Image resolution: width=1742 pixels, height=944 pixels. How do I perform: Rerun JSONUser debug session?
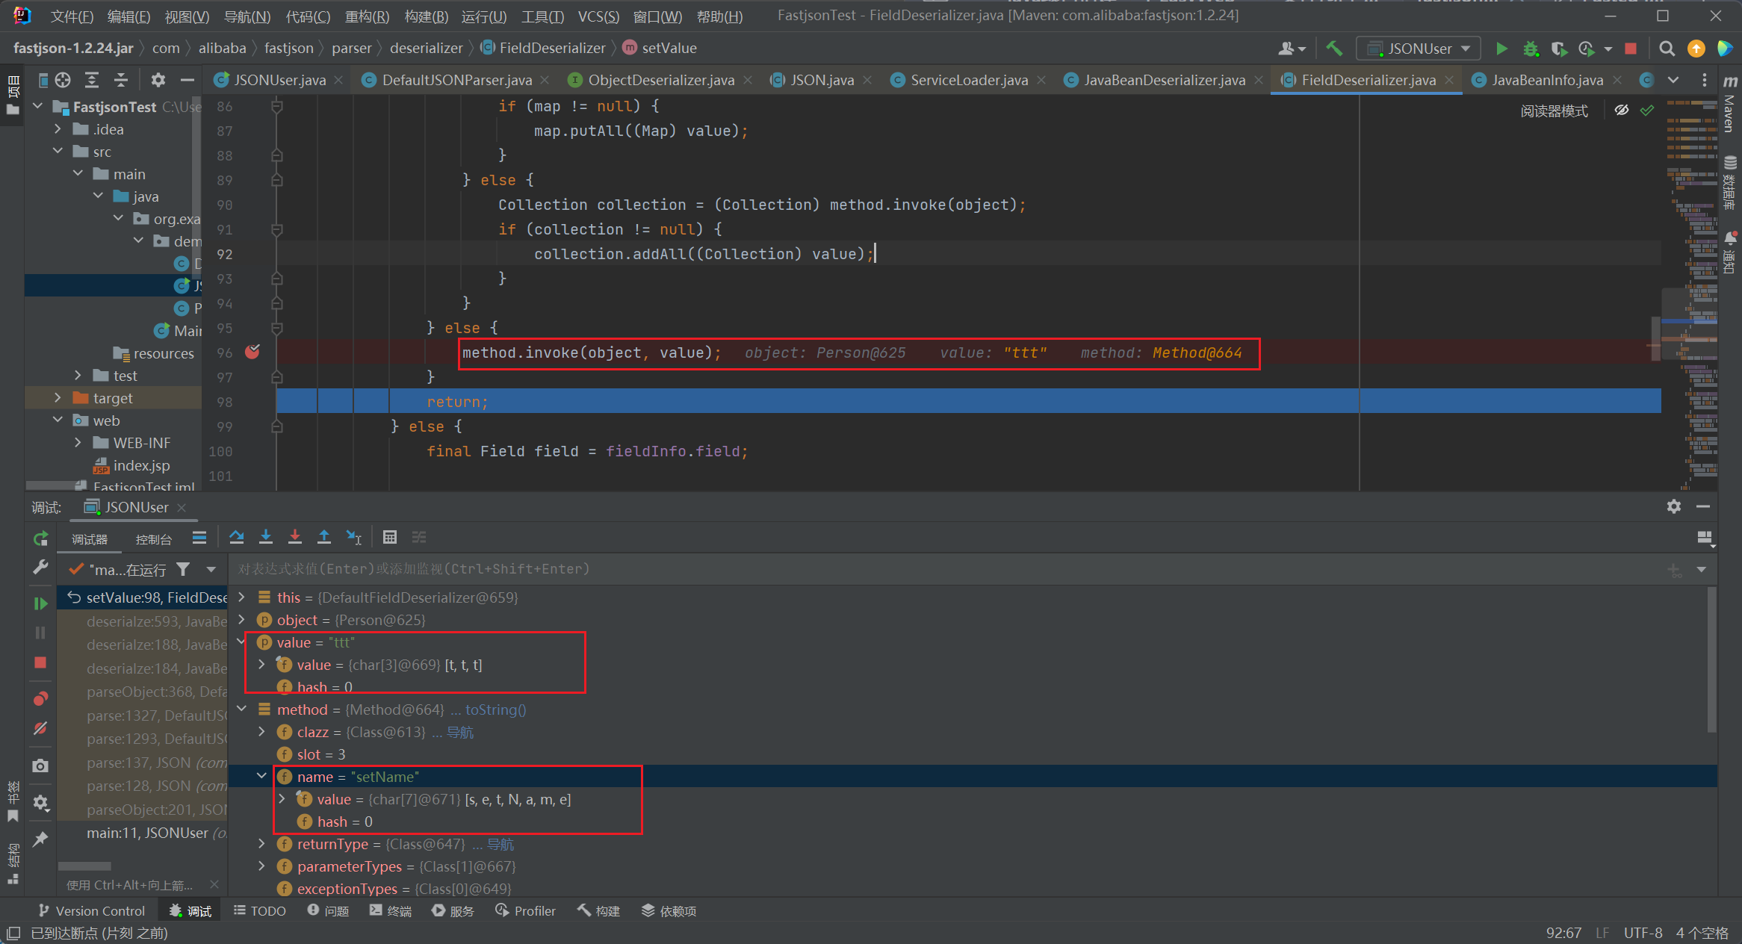[40, 538]
